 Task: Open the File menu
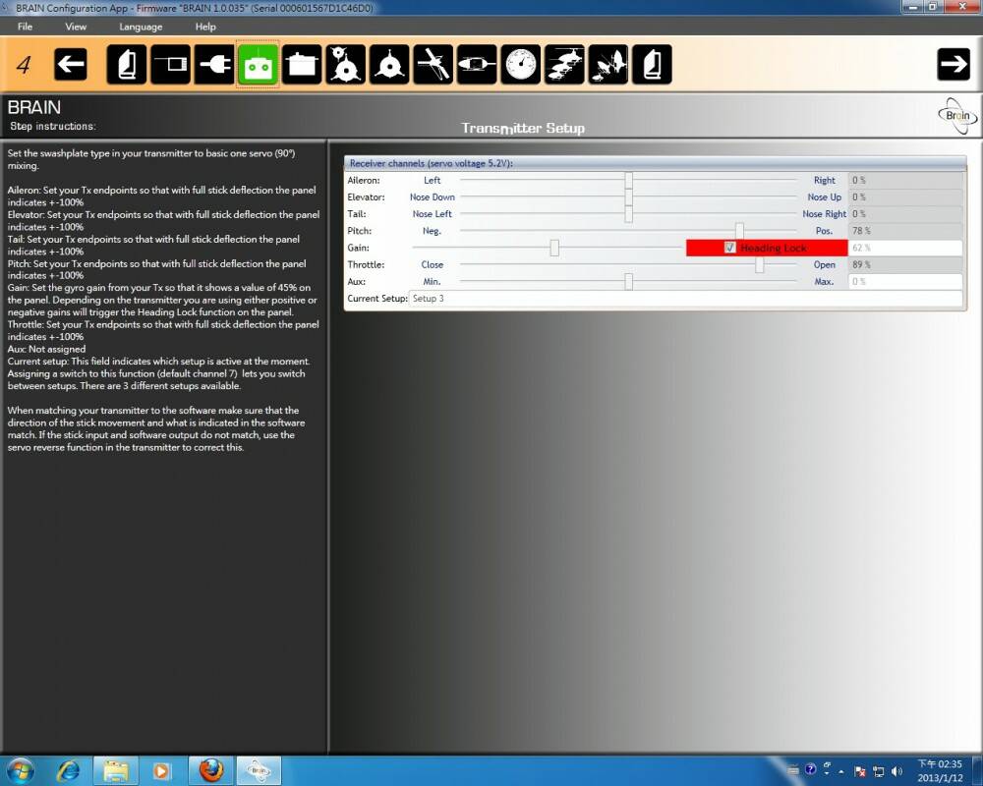click(x=26, y=27)
